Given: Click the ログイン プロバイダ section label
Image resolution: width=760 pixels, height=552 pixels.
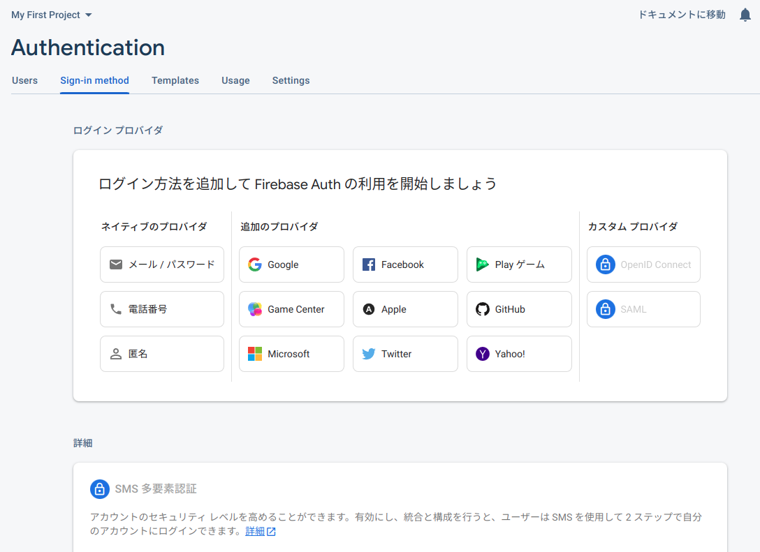Looking at the screenshot, I should (x=118, y=130).
